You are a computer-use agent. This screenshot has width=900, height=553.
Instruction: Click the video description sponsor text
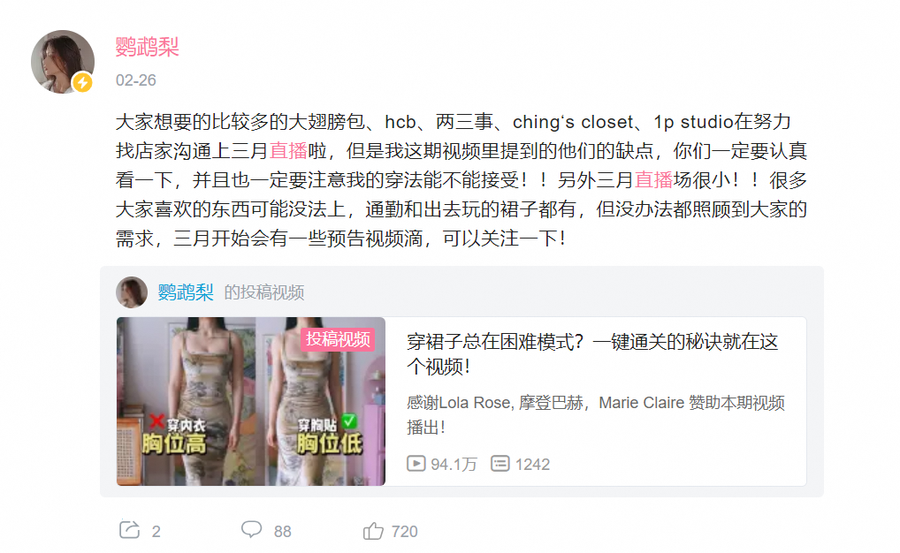click(x=596, y=415)
